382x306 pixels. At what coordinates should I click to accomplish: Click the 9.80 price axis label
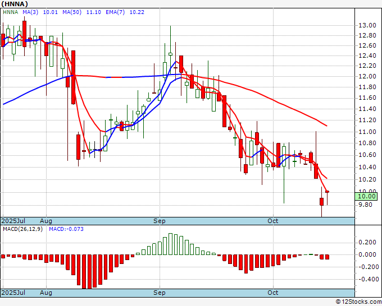pyautogui.click(x=366, y=205)
